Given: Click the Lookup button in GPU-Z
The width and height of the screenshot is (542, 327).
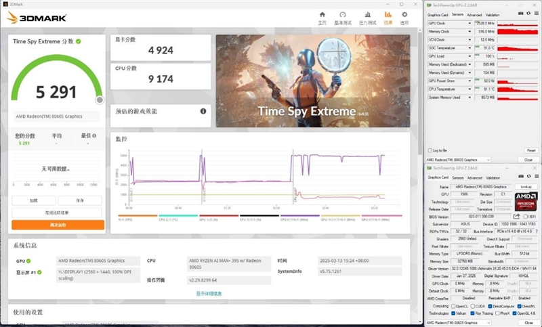Looking at the screenshot, I should point(525,186).
